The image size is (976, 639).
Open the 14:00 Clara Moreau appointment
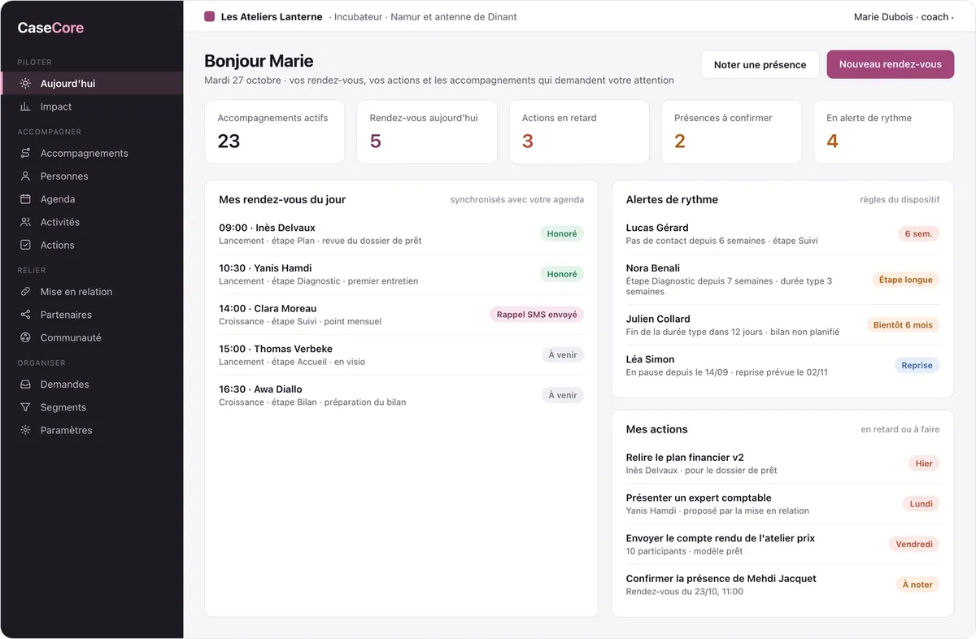click(x=401, y=315)
